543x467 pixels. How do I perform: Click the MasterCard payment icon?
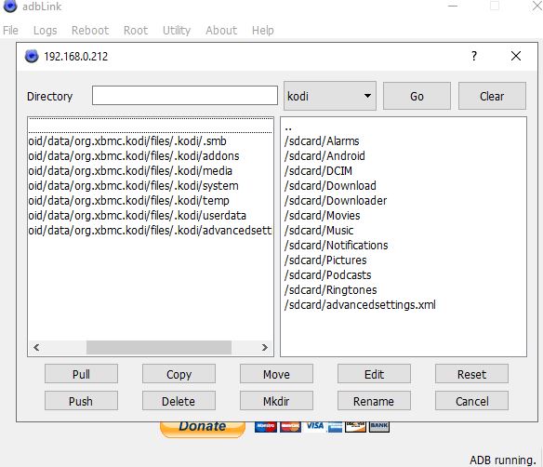(290, 427)
